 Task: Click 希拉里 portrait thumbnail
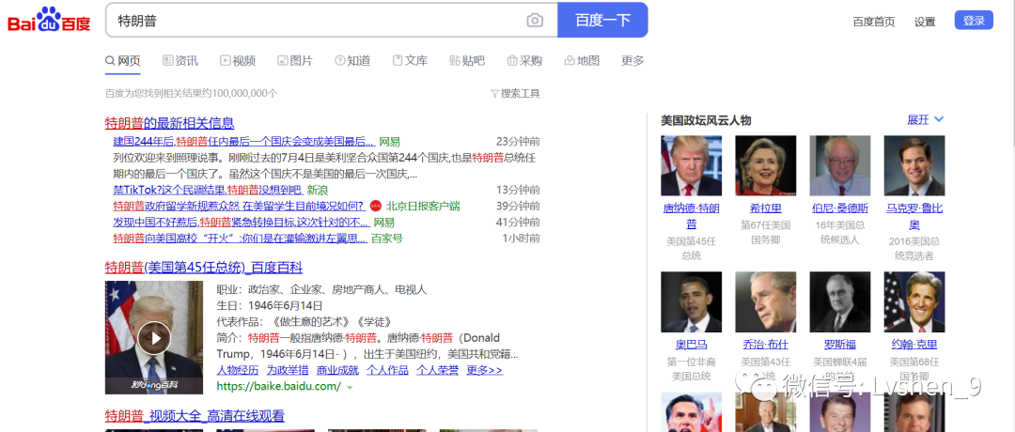tap(766, 165)
